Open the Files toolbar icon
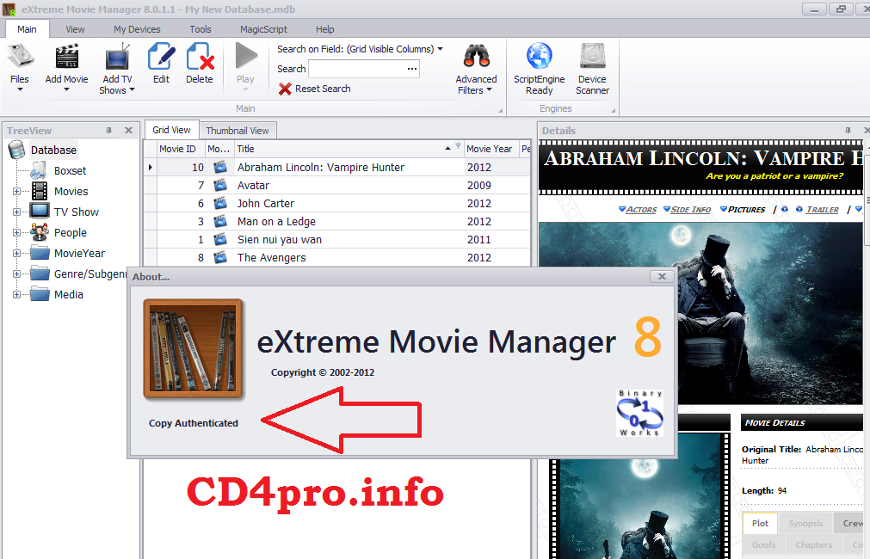This screenshot has width=870, height=559. pos(20,57)
